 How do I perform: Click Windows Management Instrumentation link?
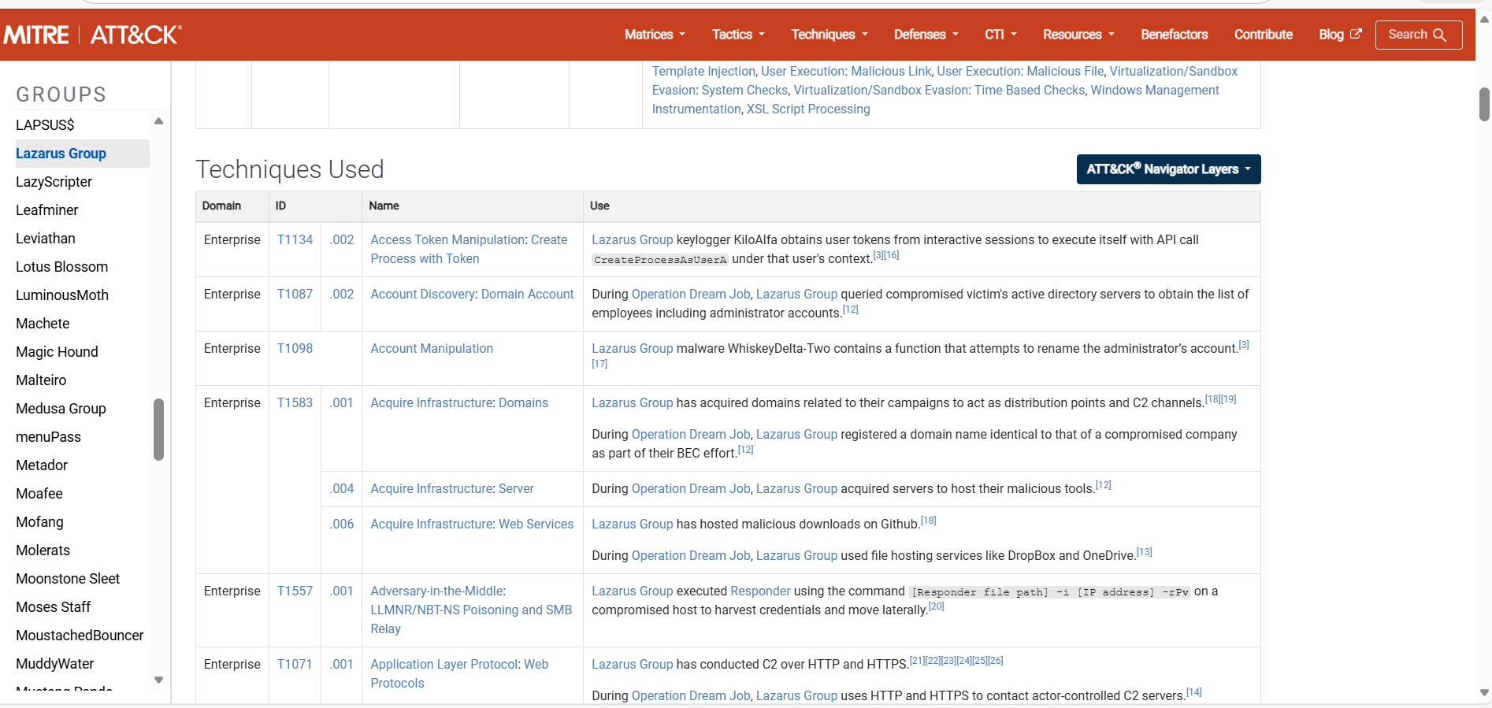(x=935, y=99)
